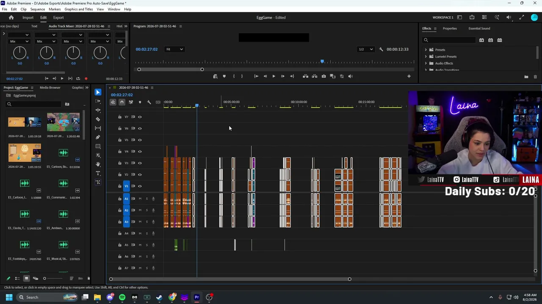542x304 pixels.
Task: Toggle visibility eye for track V3
Action: click(140, 163)
